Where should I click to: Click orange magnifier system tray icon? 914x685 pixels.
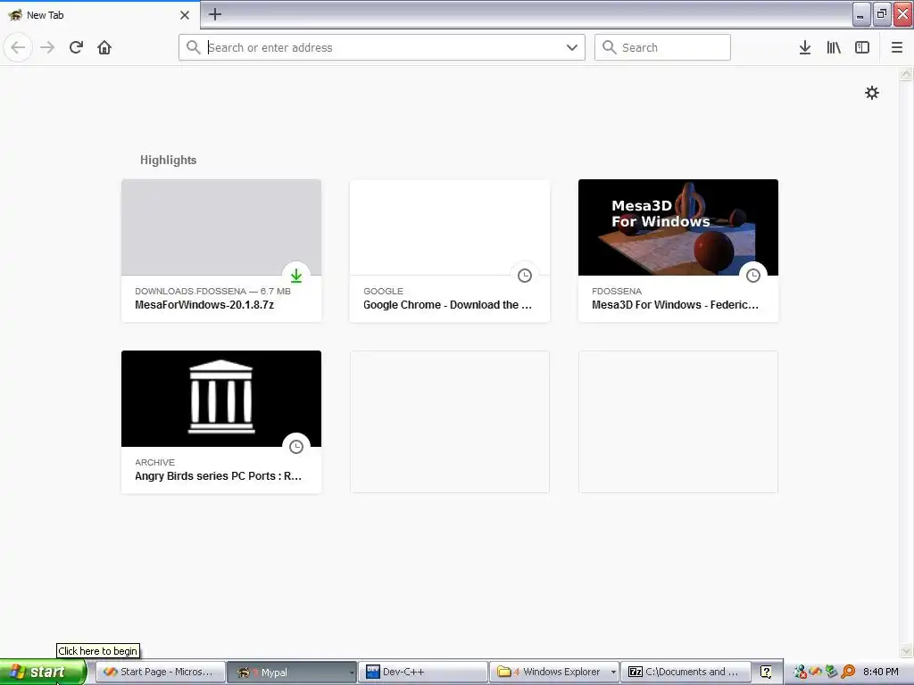pyautogui.click(x=848, y=673)
